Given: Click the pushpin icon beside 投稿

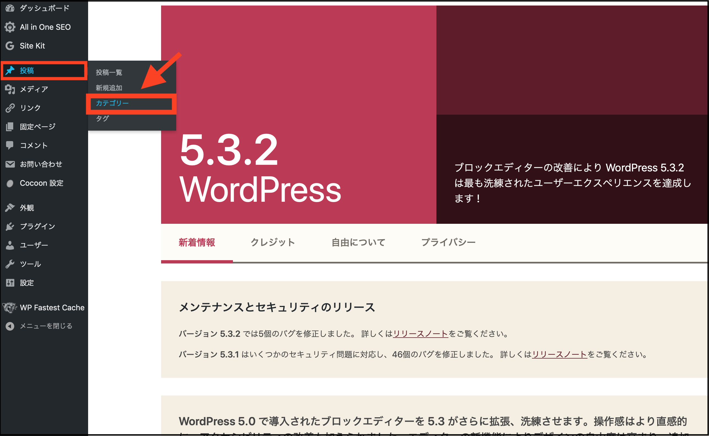Looking at the screenshot, I should pyautogui.click(x=10, y=70).
